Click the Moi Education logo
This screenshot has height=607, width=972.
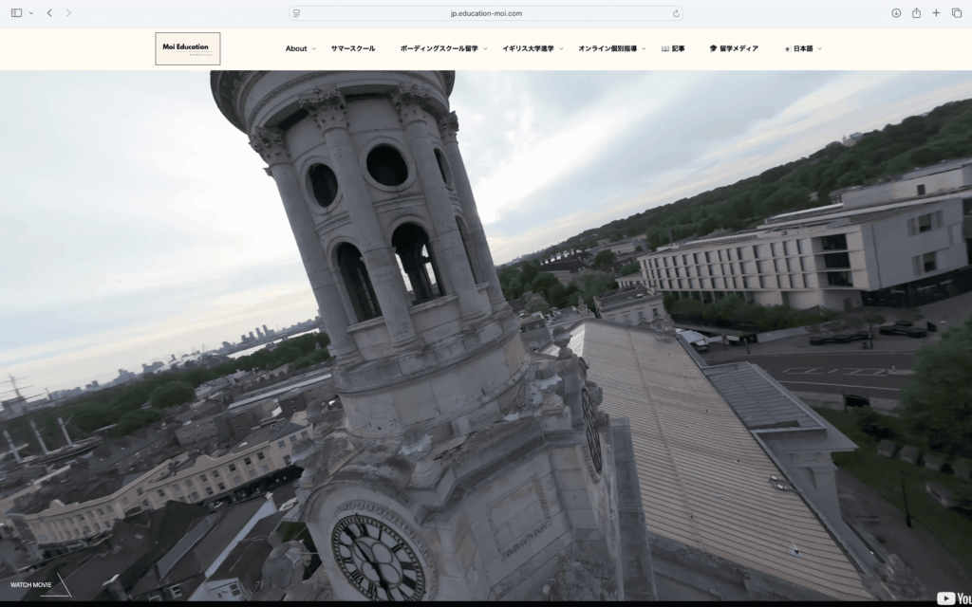188,48
